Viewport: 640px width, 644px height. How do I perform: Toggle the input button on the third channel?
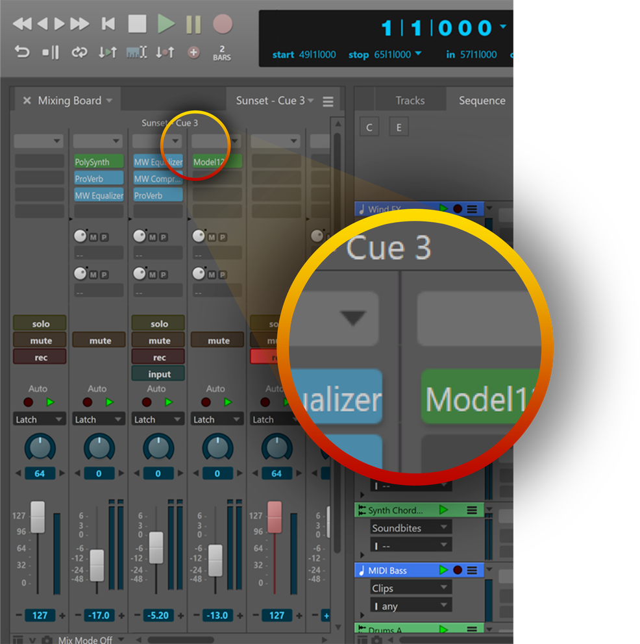coord(158,373)
